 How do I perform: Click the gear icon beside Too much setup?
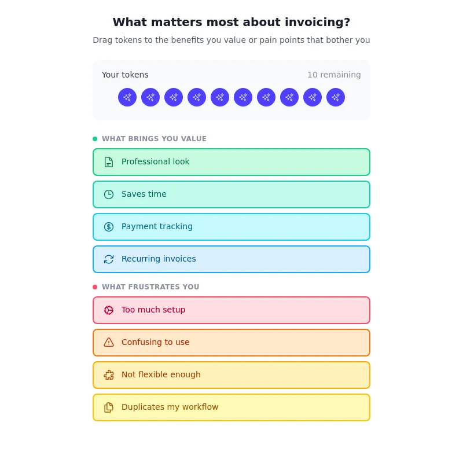point(109,310)
